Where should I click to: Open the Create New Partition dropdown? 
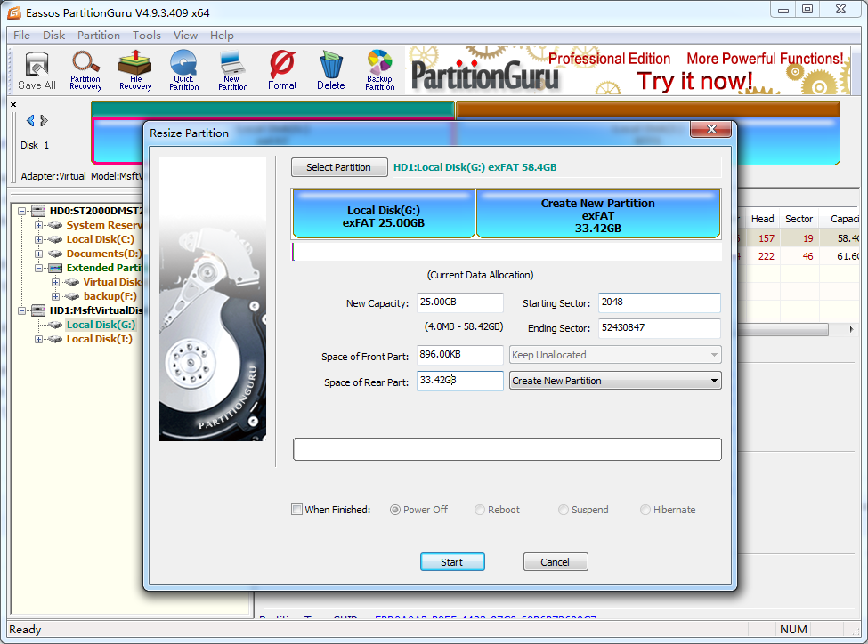(615, 381)
